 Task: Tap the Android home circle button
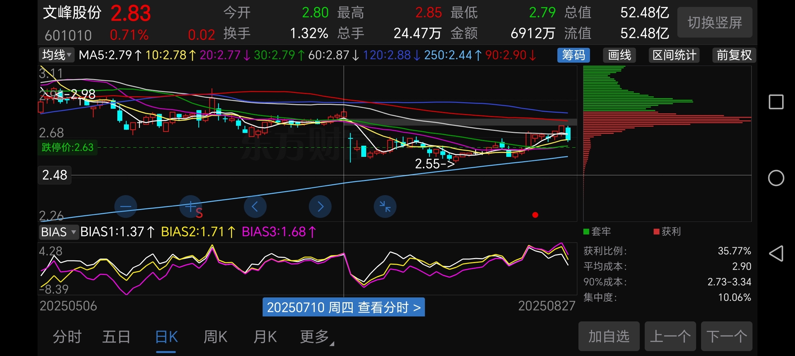(x=776, y=178)
